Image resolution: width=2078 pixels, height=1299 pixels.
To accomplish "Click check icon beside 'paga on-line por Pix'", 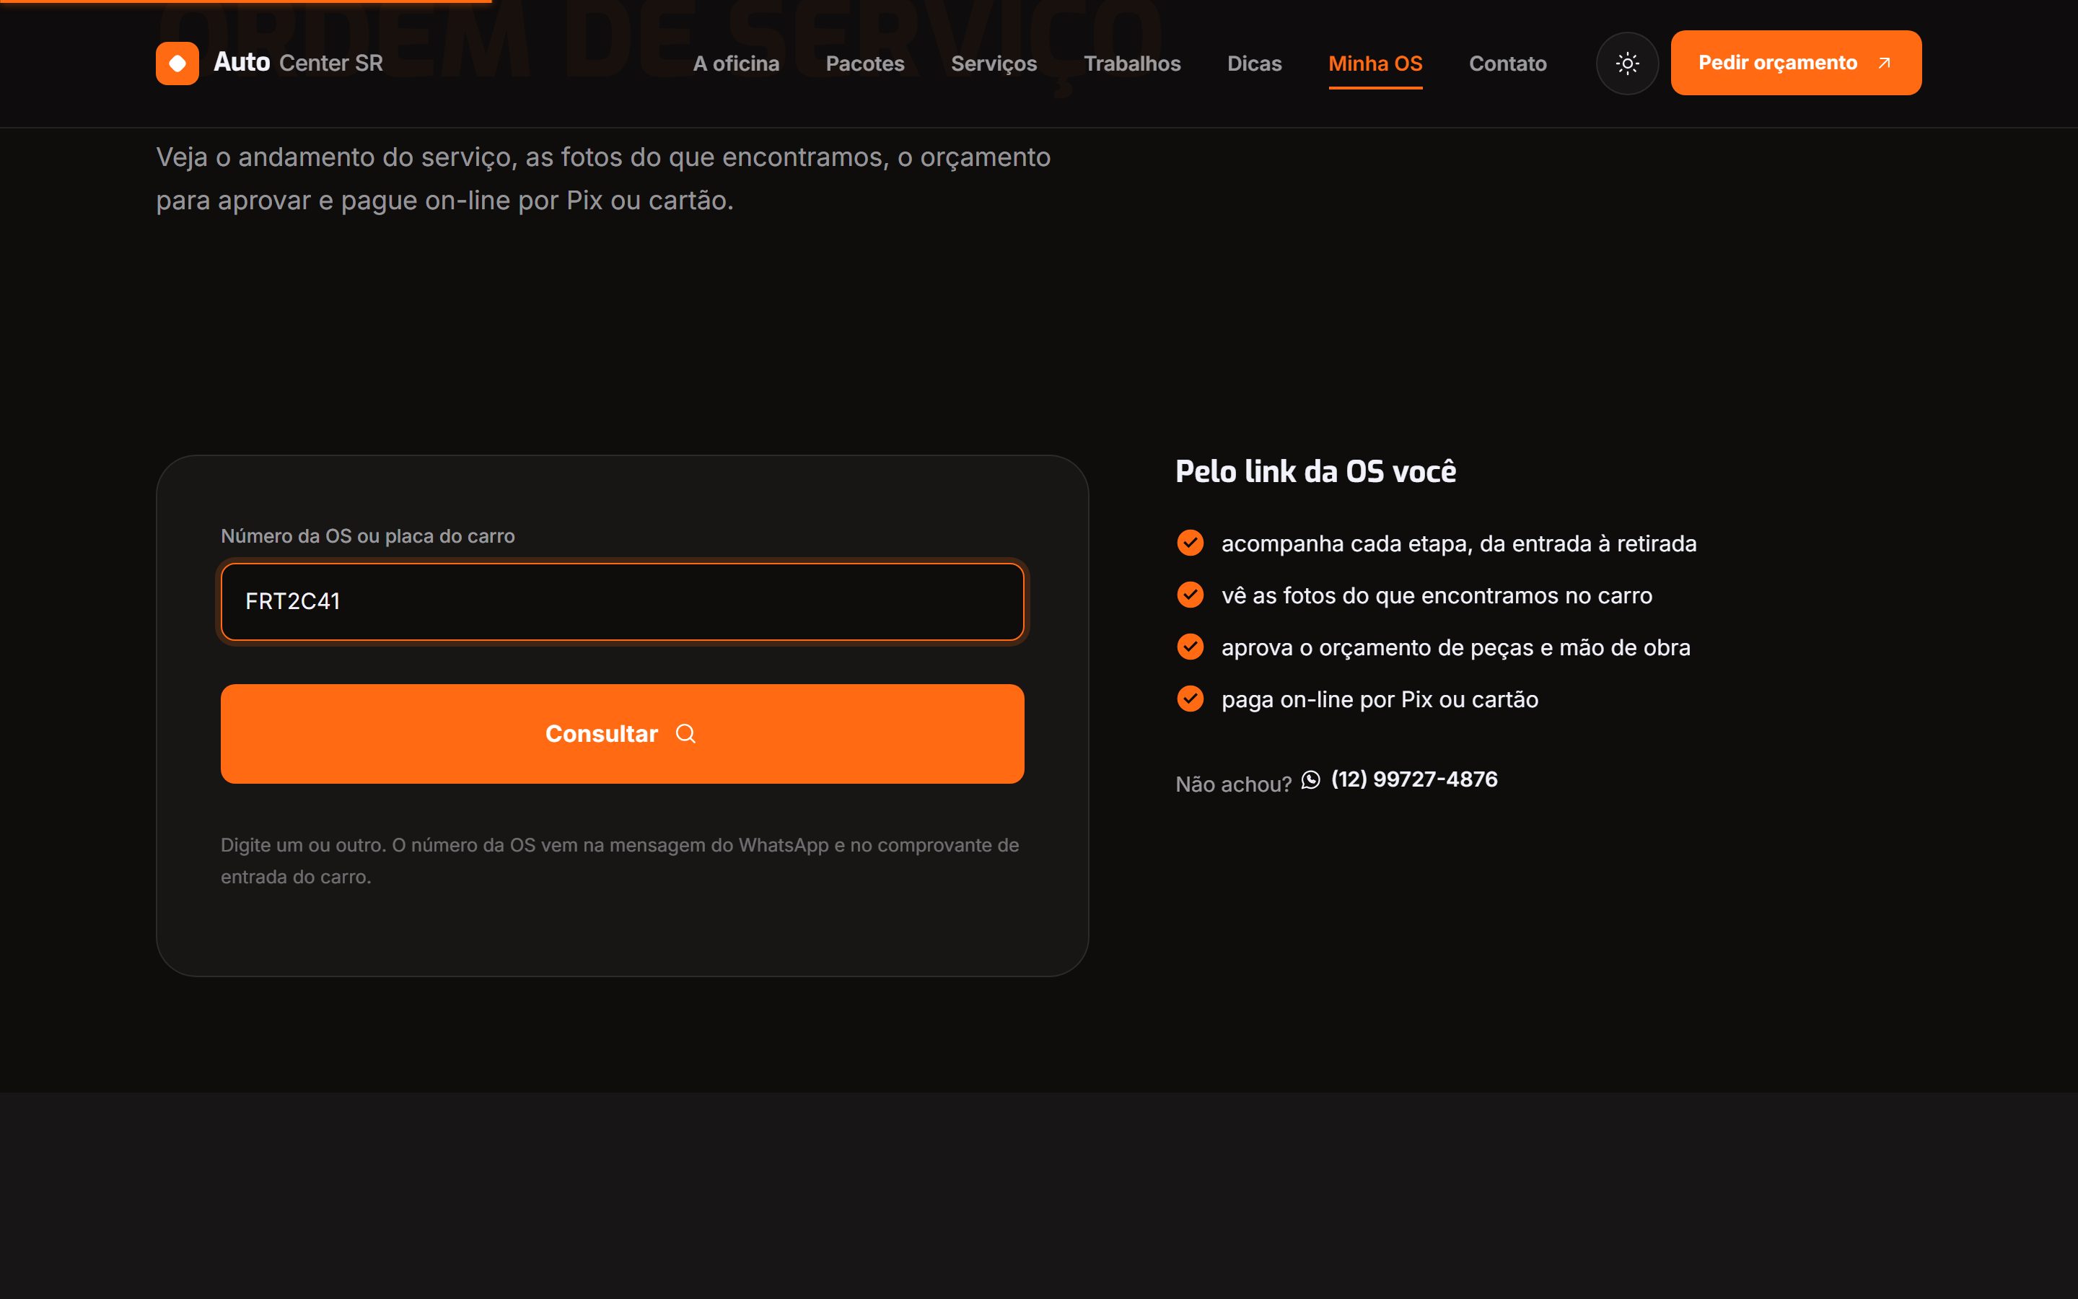I will pos(1190,699).
